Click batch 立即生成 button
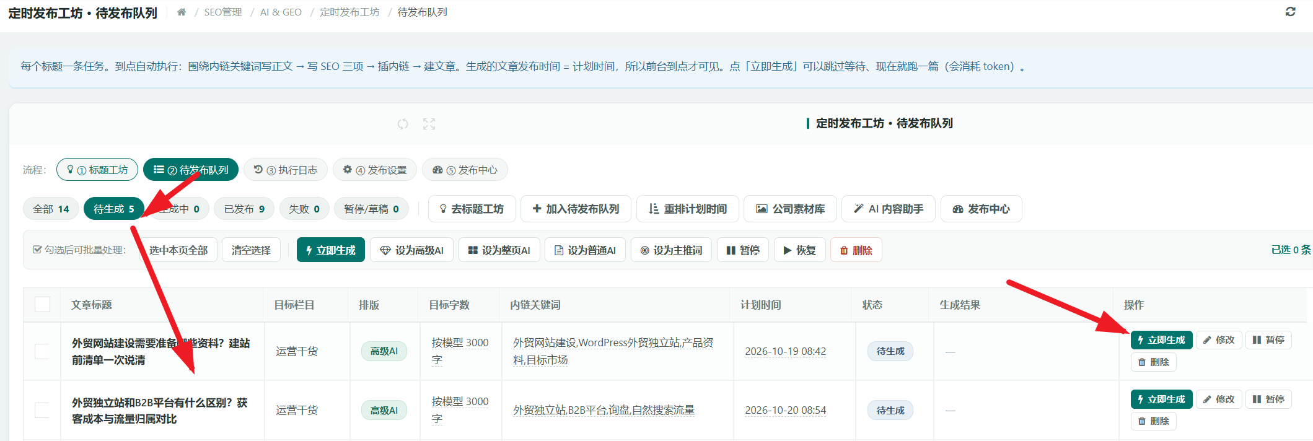 point(331,250)
